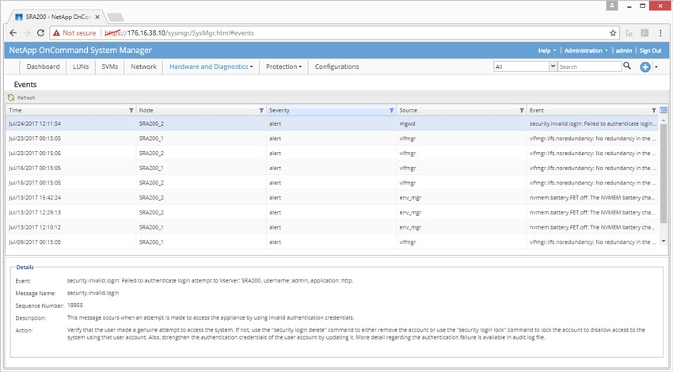Click the sequence number 18955
The height and width of the screenshot is (372, 673).
75,305
